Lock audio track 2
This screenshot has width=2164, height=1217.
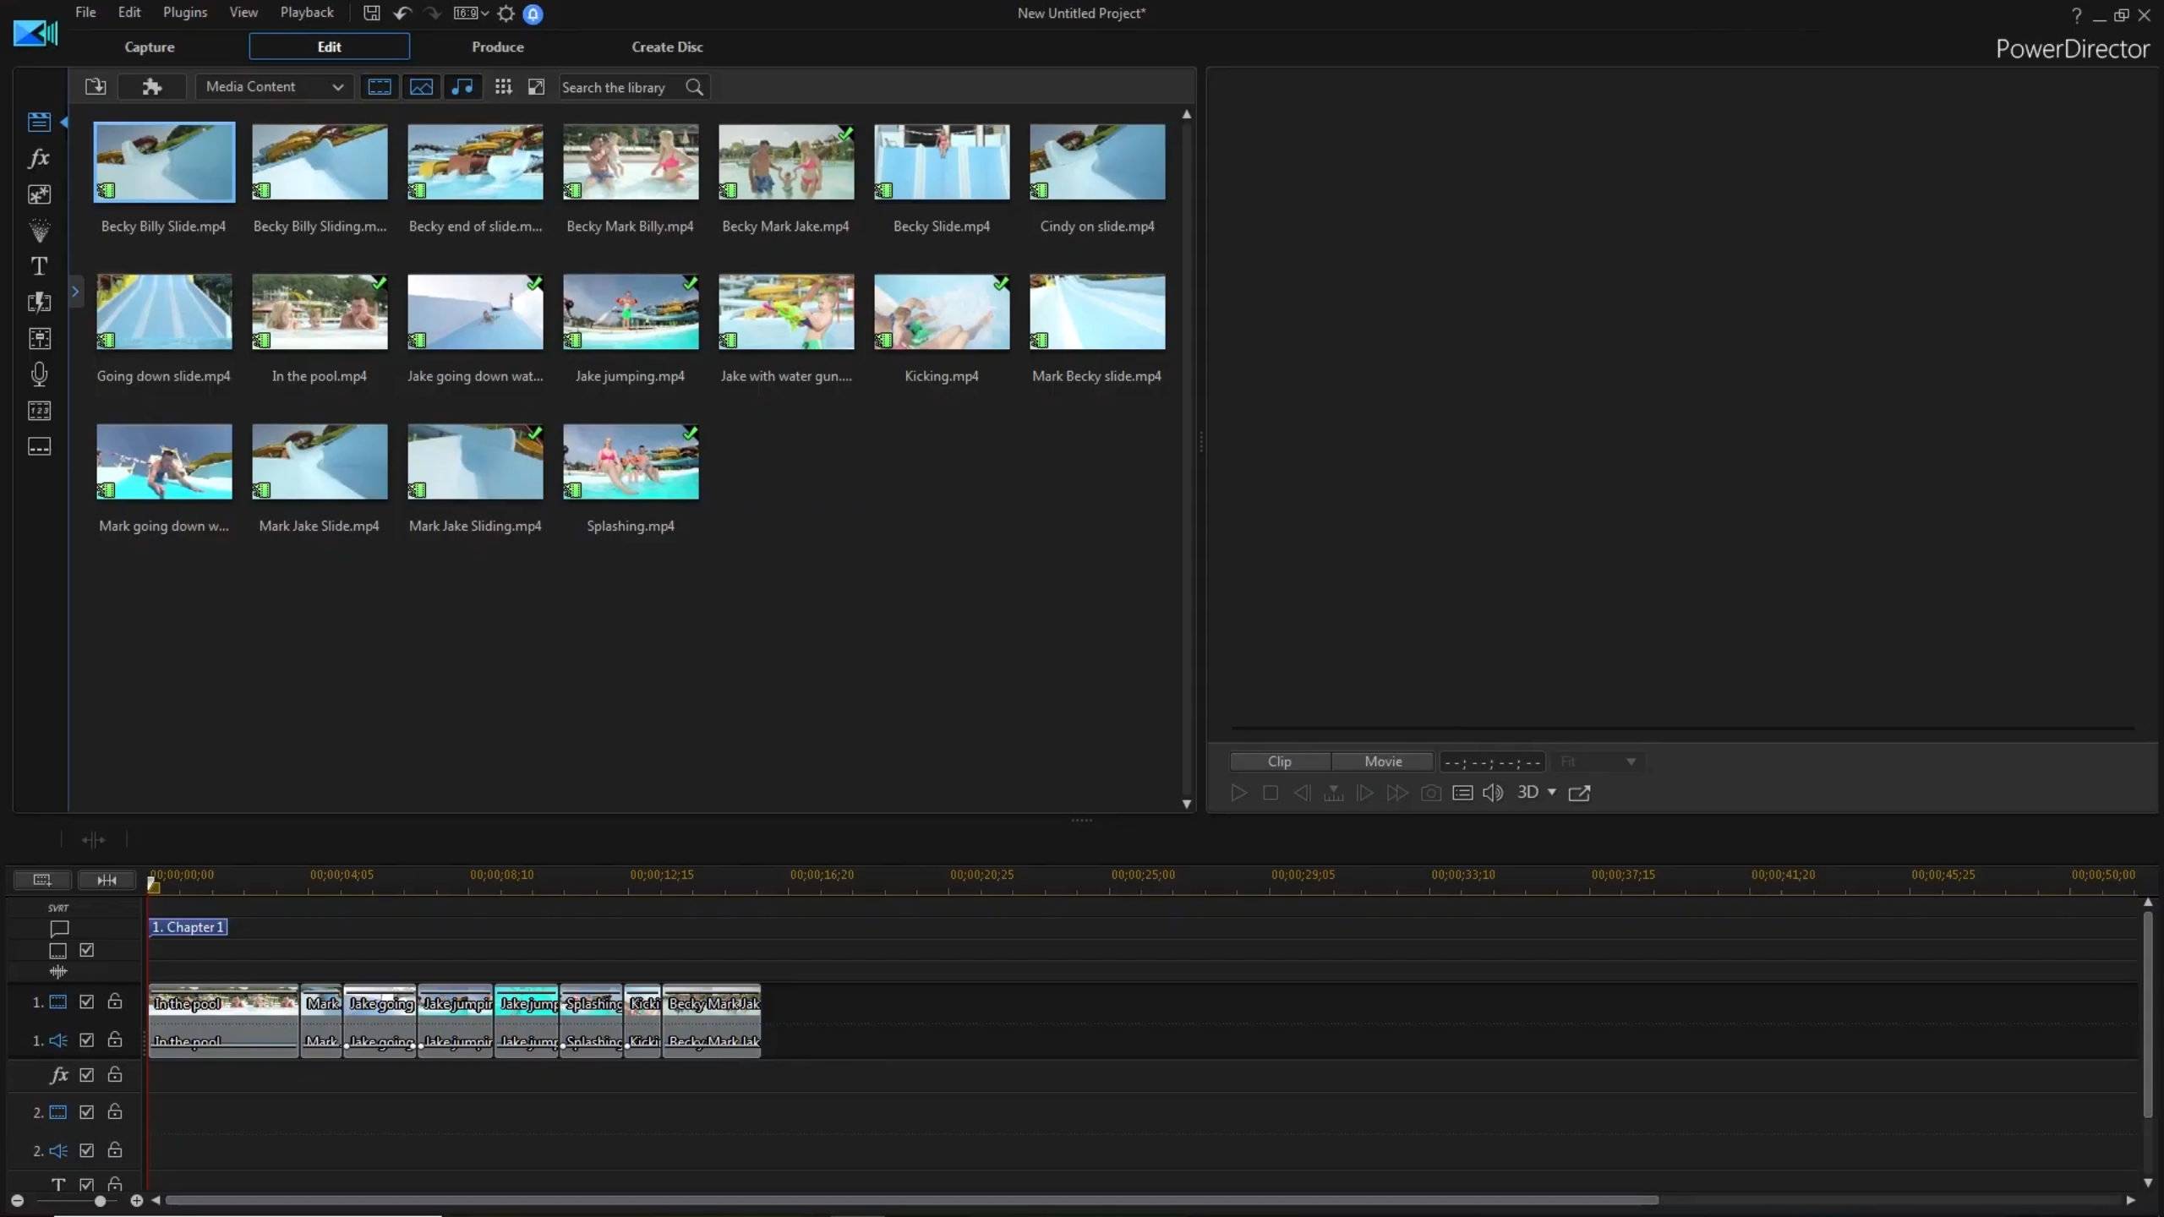click(115, 1150)
